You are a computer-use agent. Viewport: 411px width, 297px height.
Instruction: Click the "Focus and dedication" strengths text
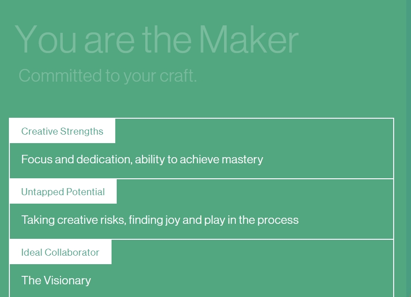pyautogui.click(x=142, y=160)
